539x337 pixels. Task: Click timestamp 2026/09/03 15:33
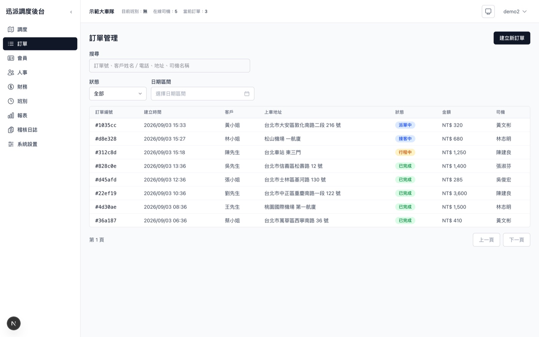coord(165,125)
